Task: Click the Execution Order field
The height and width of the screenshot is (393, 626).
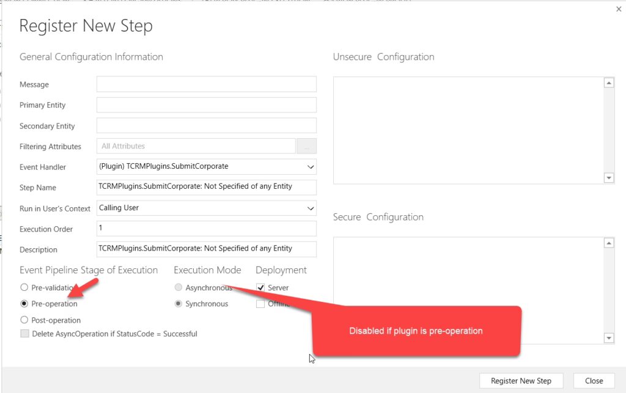Action: click(x=206, y=229)
